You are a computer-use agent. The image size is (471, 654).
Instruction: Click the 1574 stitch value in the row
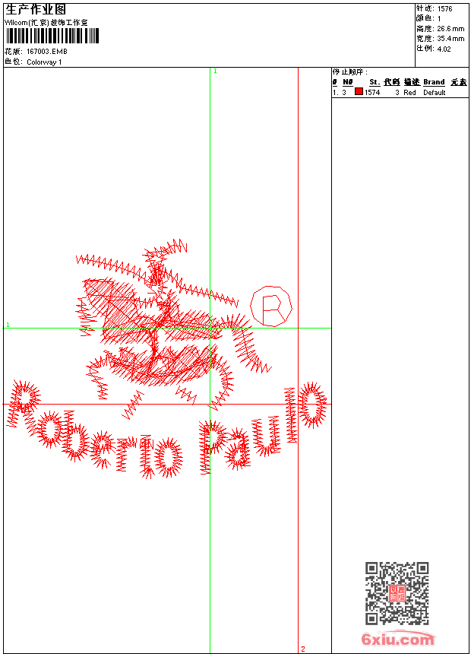tap(372, 93)
